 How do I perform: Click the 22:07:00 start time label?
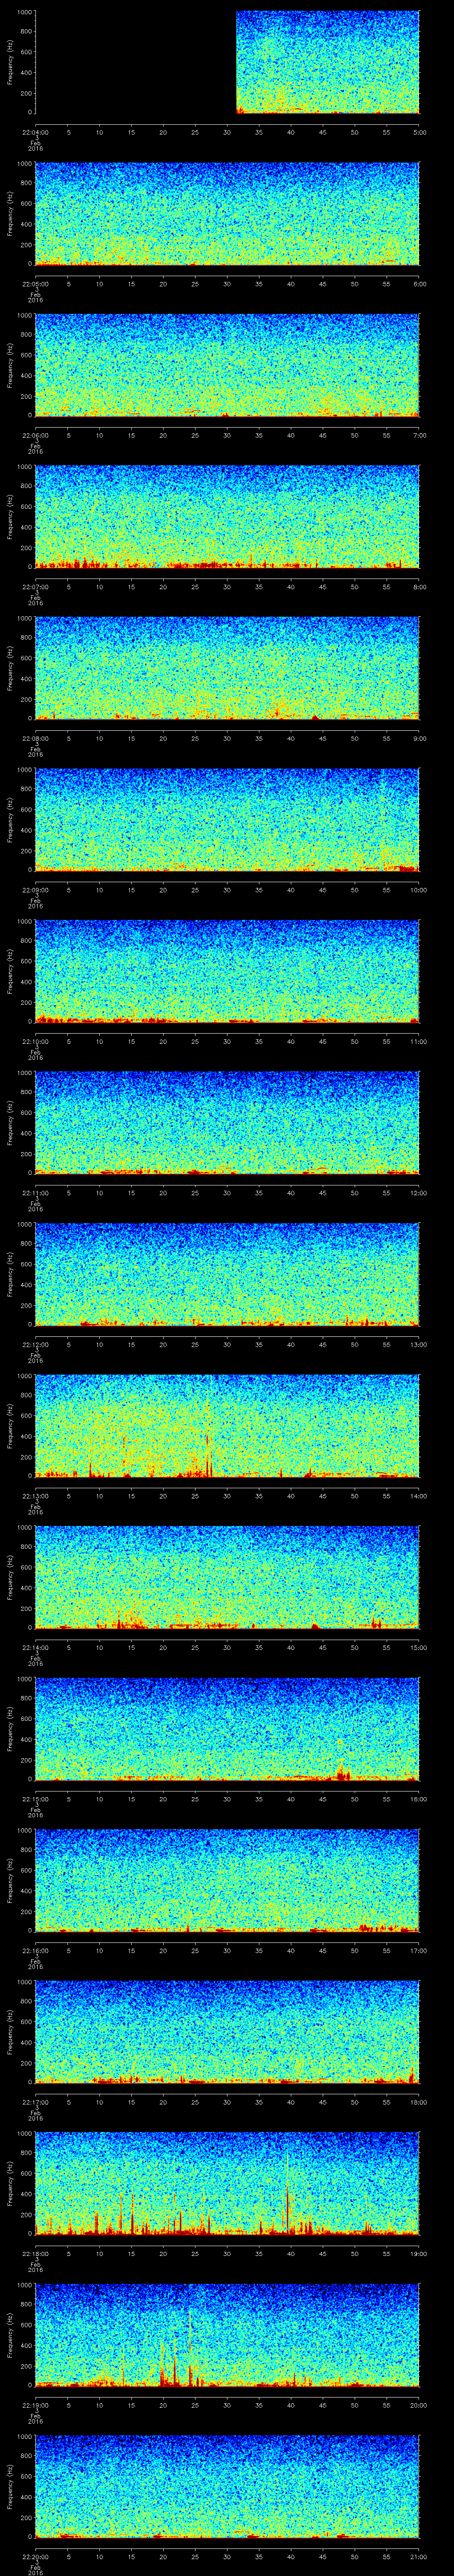35,586
